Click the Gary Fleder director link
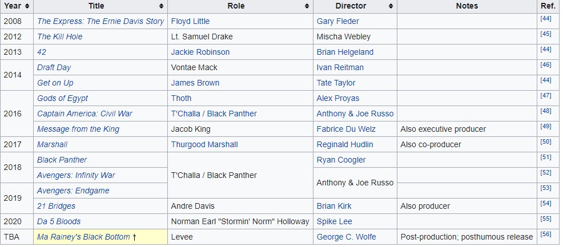 coord(337,21)
